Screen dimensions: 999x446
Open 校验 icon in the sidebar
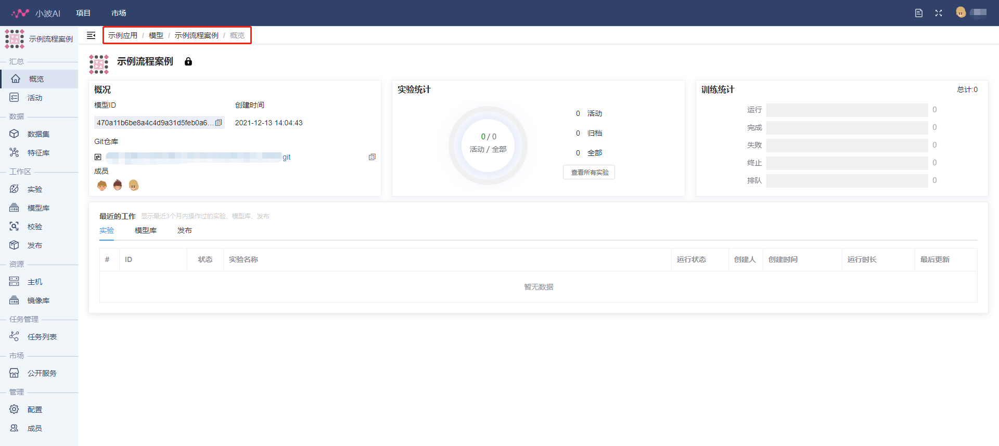click(14, 226)
